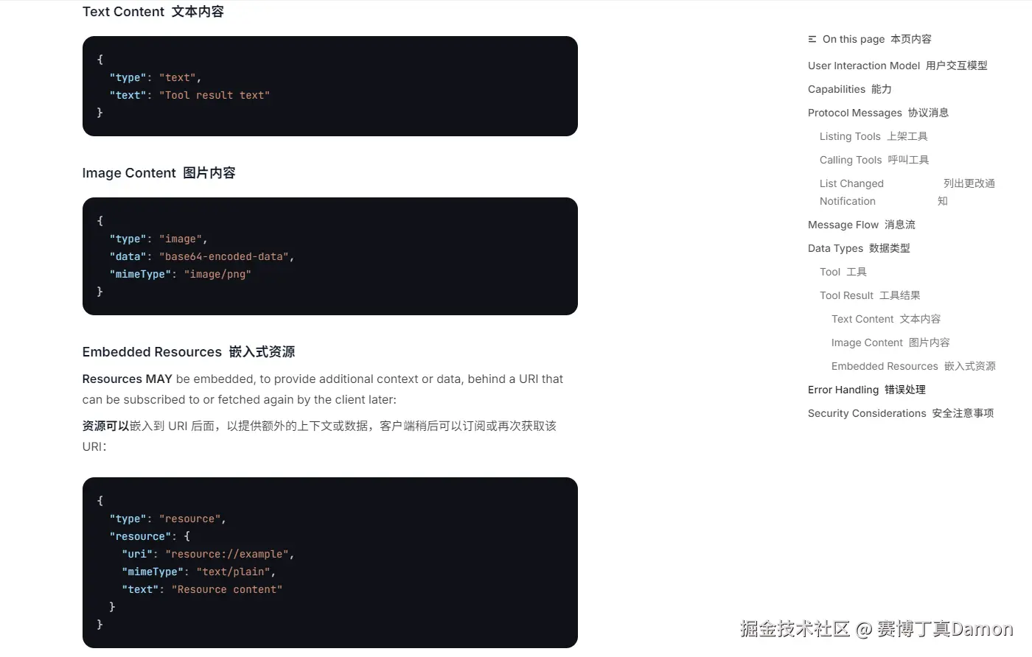
Task: Open Security Considerations section link
Action: point(901,413)
